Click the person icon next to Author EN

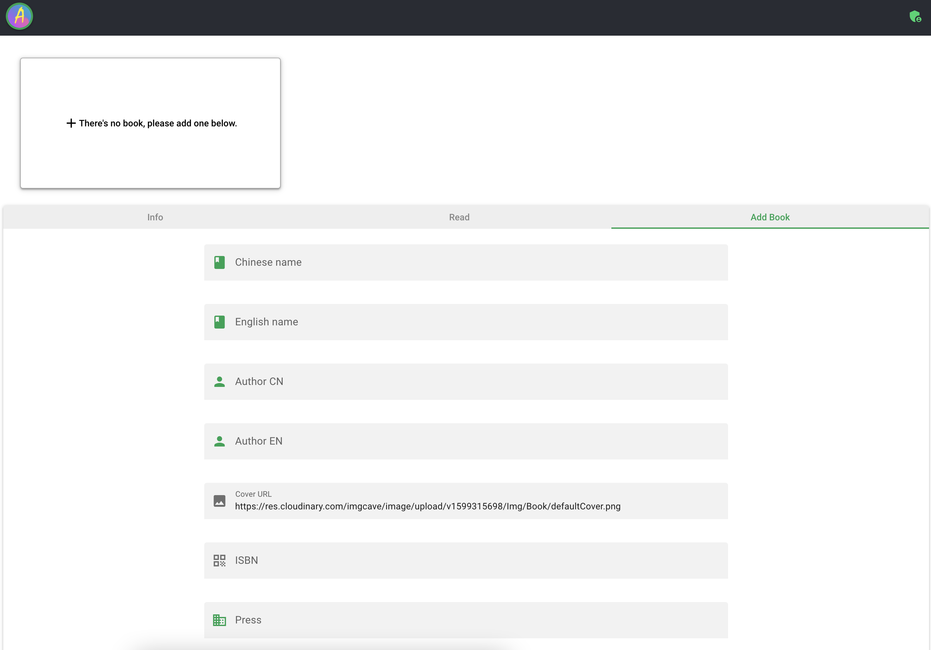pos(219,441)
